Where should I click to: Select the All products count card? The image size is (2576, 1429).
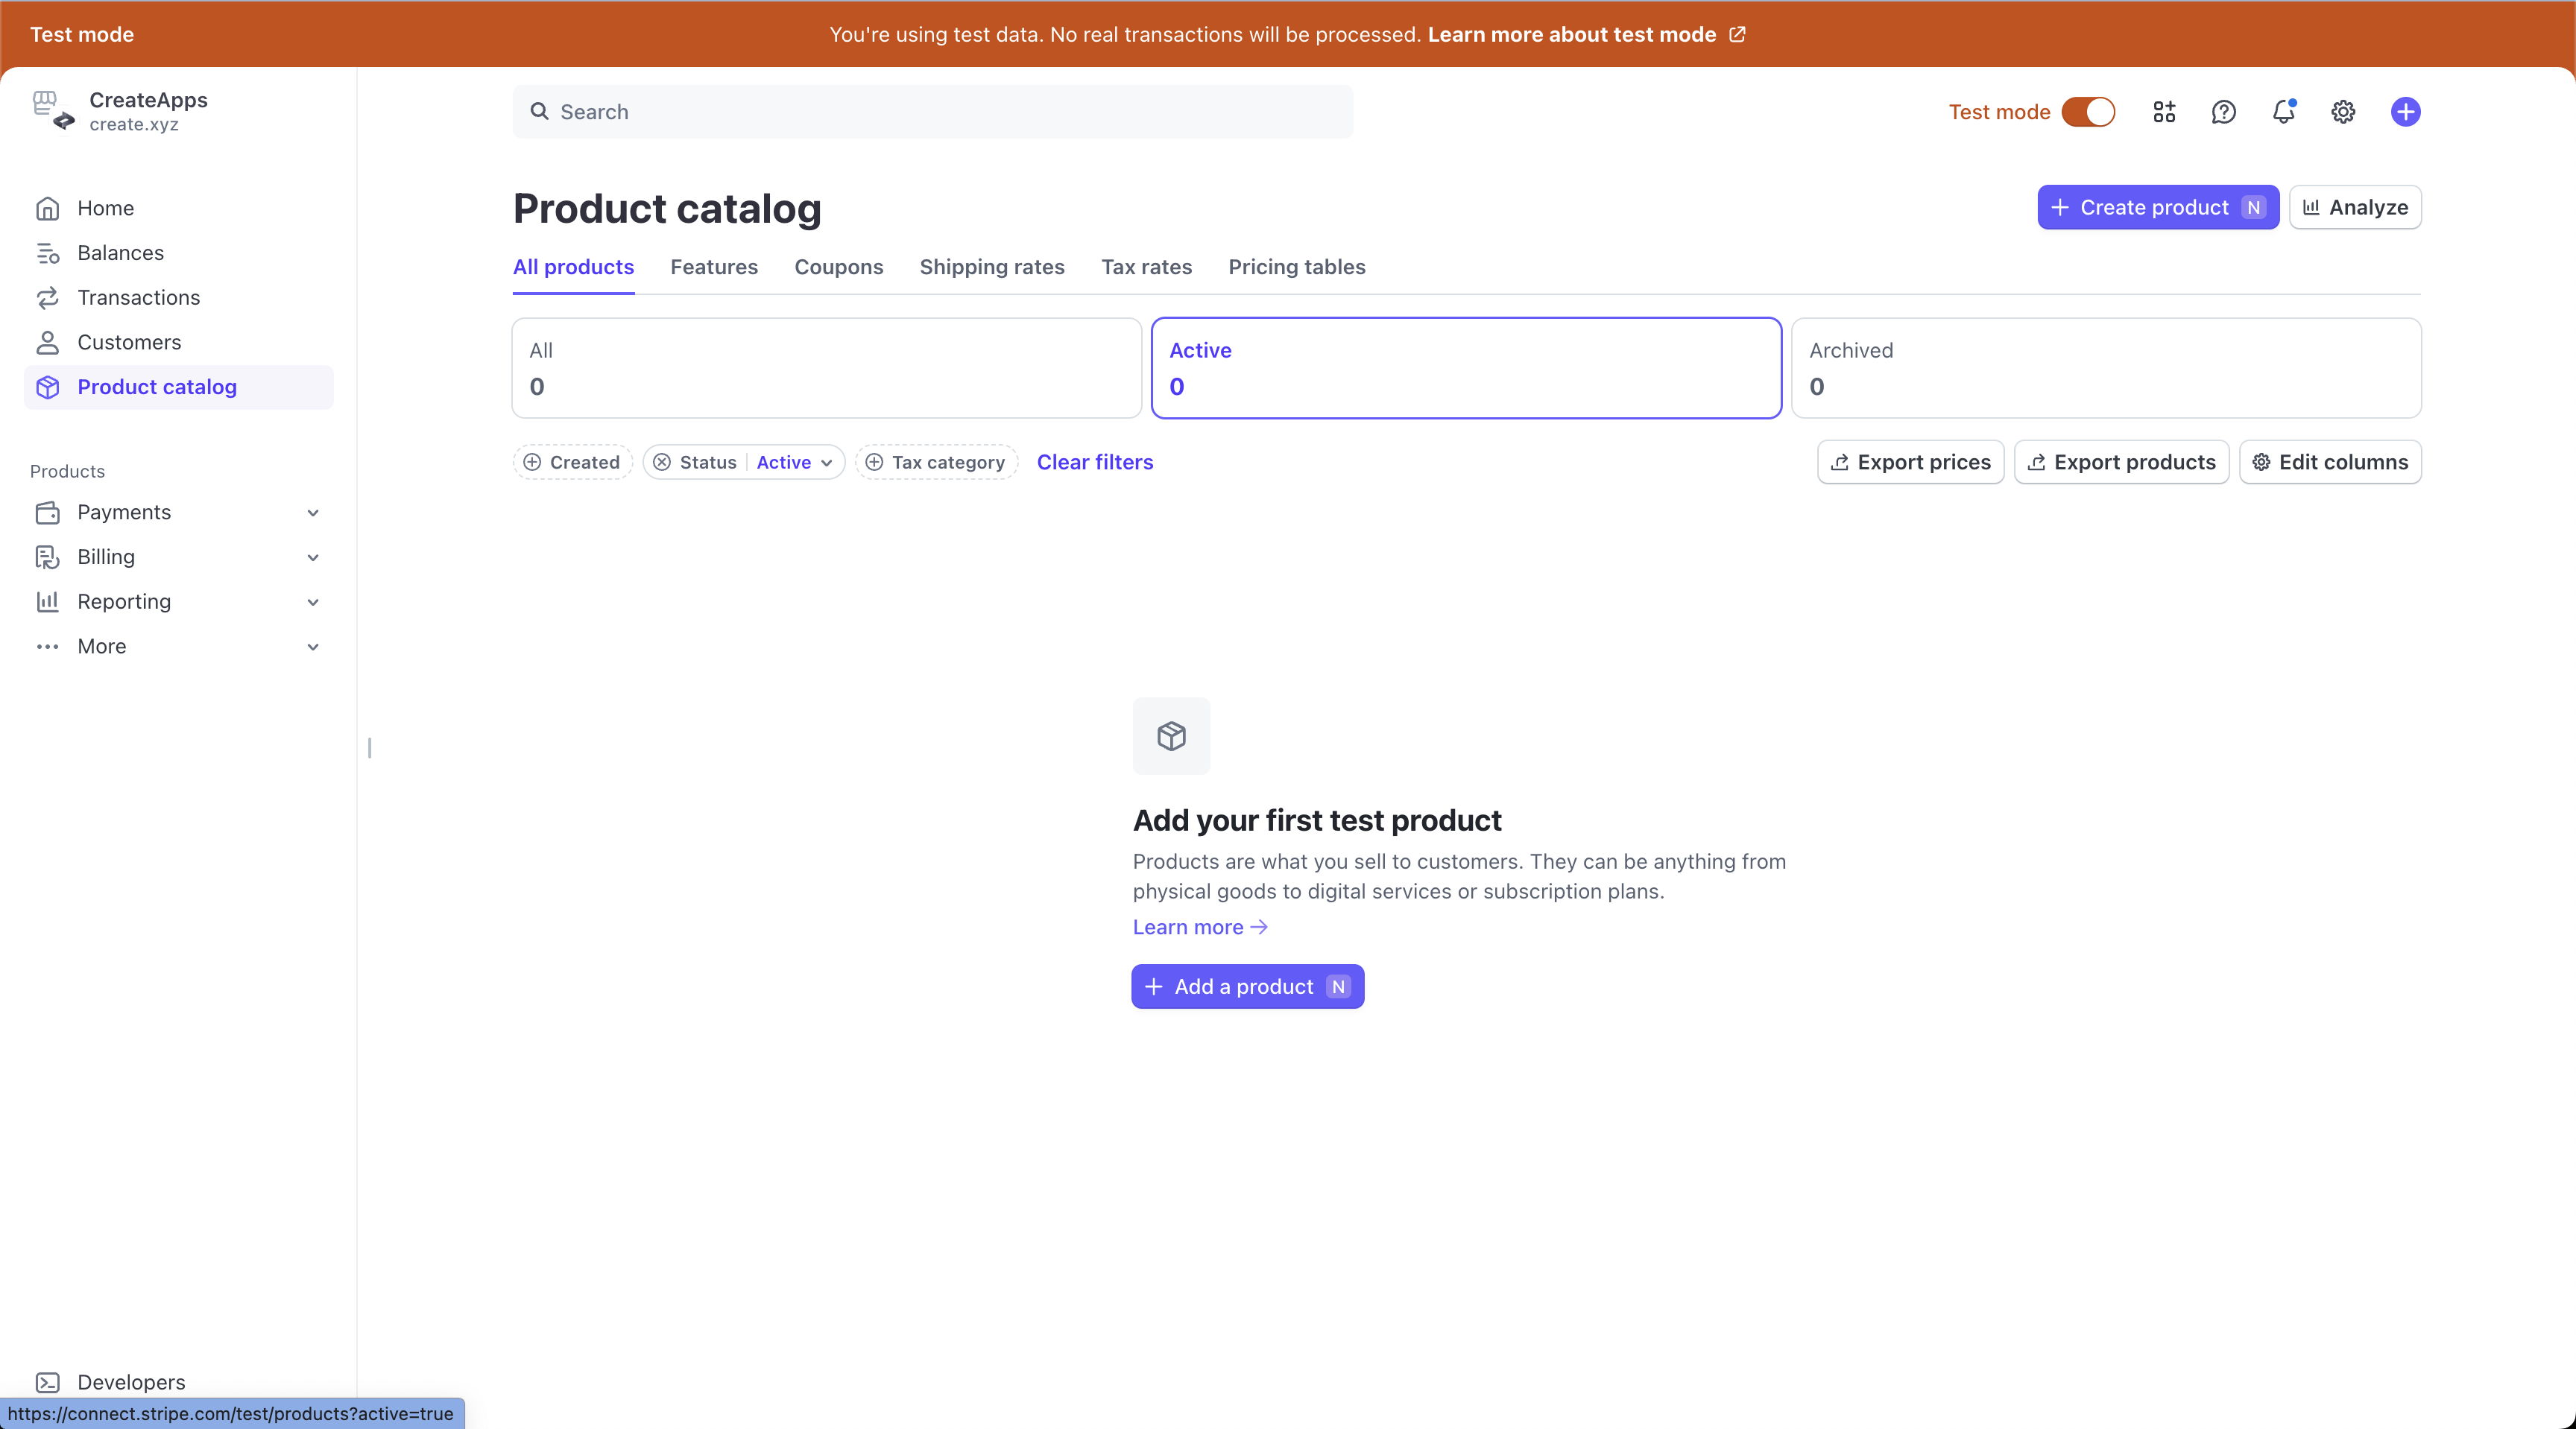(x=826, y=368)
